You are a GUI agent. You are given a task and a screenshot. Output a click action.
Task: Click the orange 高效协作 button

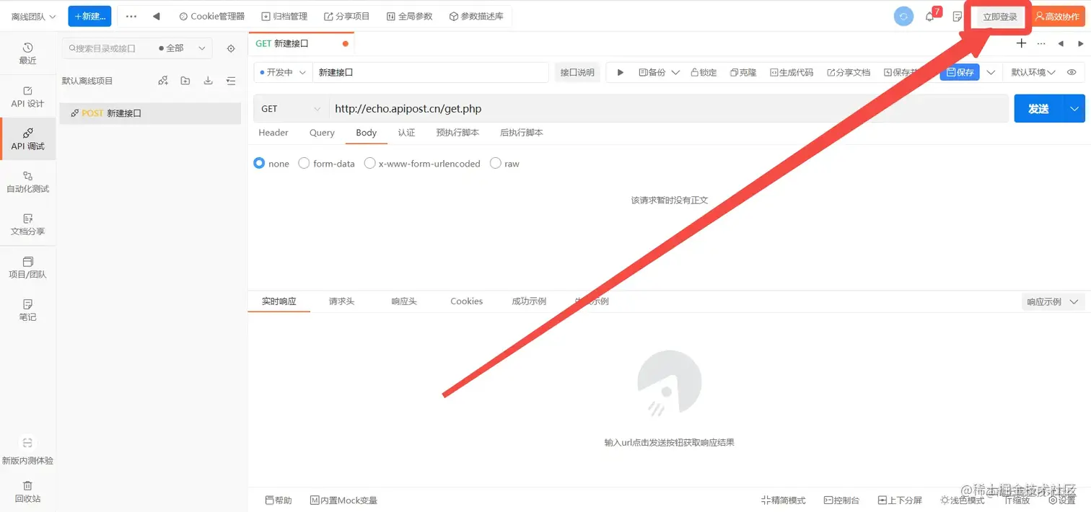tap(1057, 17)
